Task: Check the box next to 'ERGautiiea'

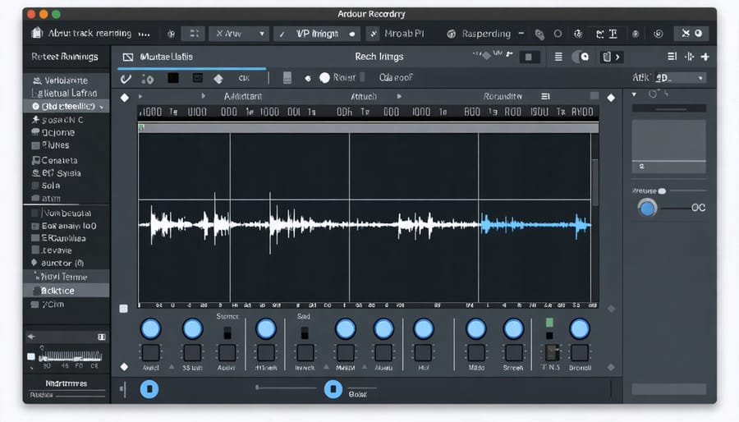Action: point(34,238)
